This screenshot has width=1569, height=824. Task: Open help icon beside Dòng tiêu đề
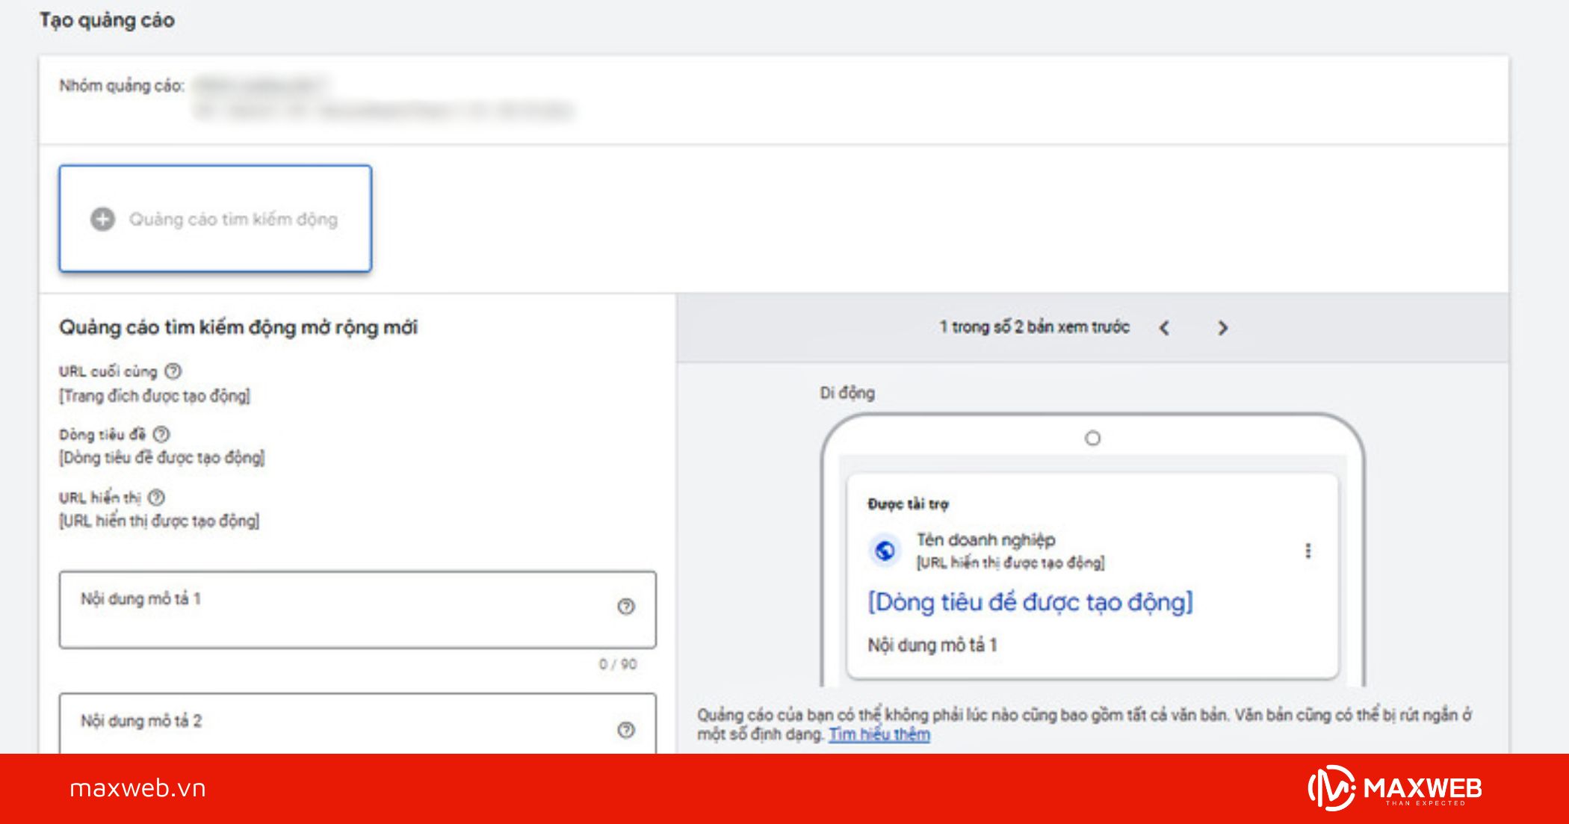[x=161, y=434]
